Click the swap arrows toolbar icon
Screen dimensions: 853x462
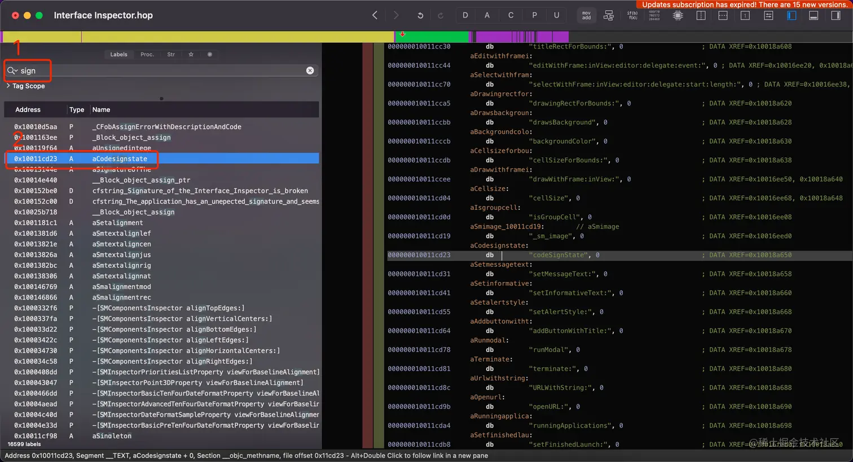[x=768, y=15]
